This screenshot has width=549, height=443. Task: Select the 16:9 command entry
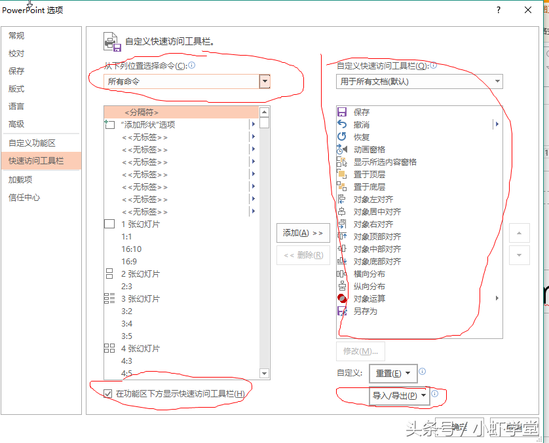click(181, 262)
